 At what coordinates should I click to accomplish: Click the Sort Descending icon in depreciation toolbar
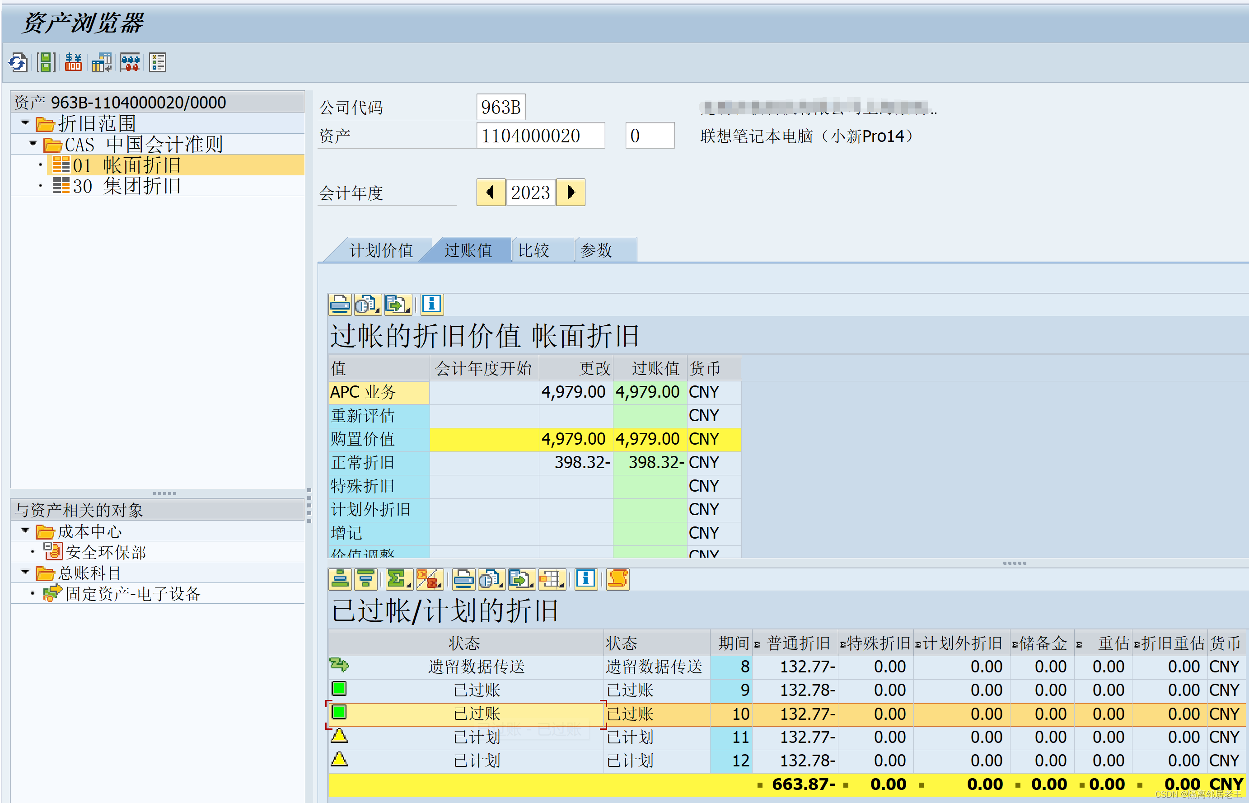[366, 579]
